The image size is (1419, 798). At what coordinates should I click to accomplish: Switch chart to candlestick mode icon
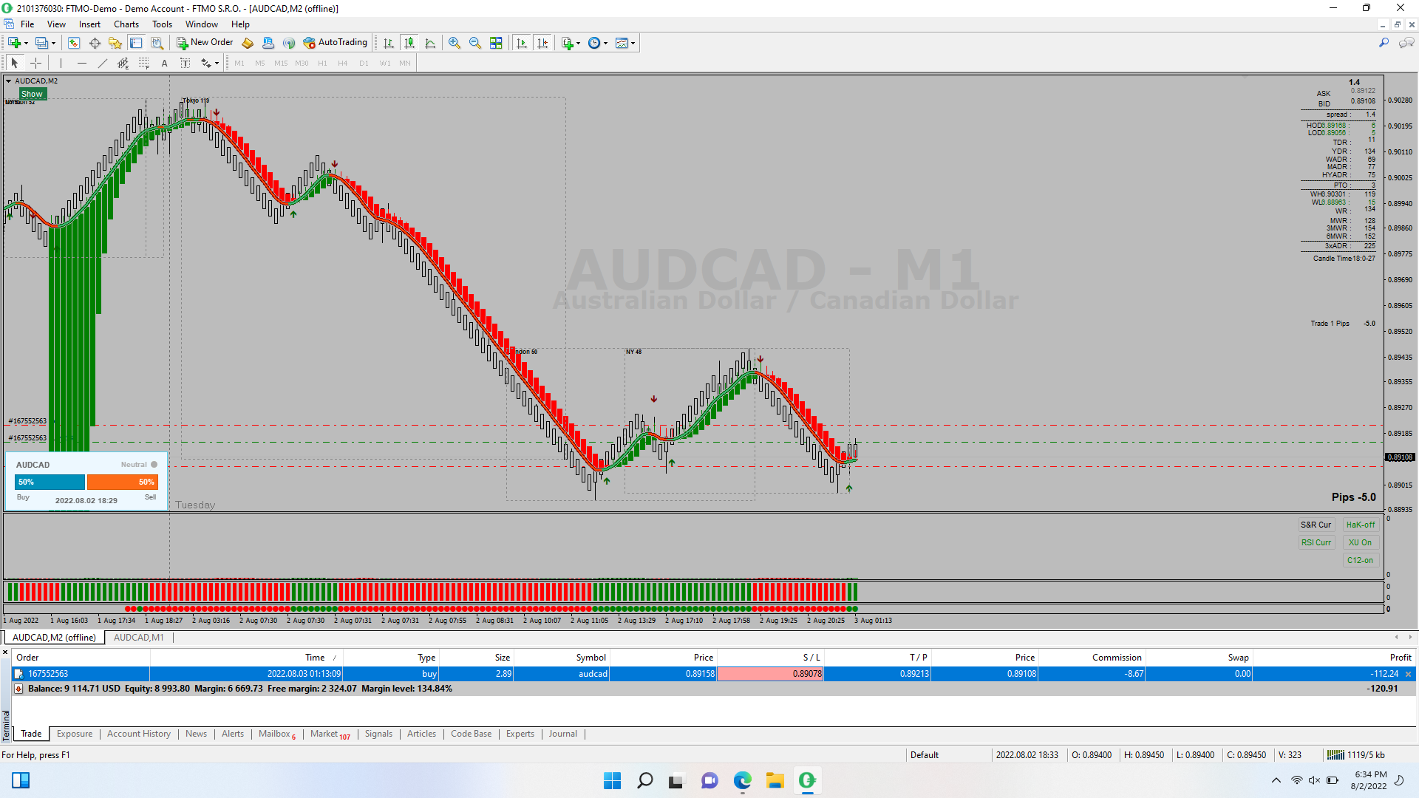[409, 43]
